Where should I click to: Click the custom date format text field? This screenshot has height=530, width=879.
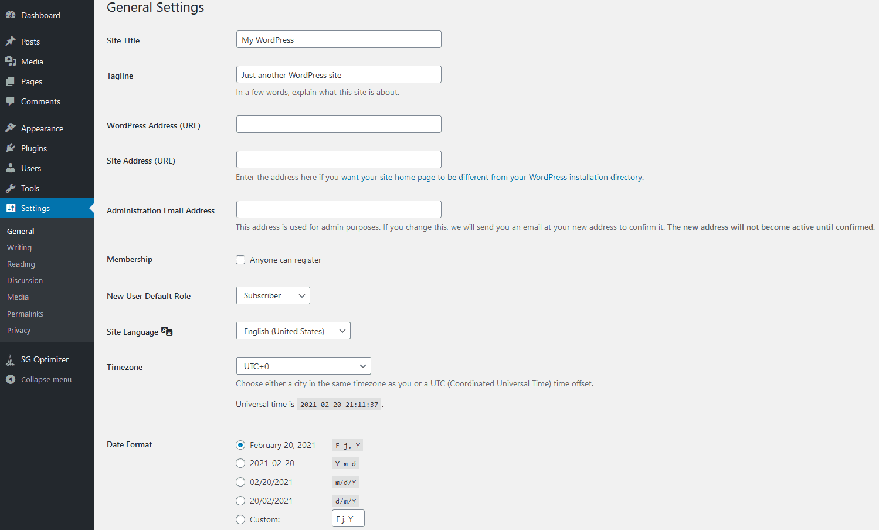coord(348,518)
